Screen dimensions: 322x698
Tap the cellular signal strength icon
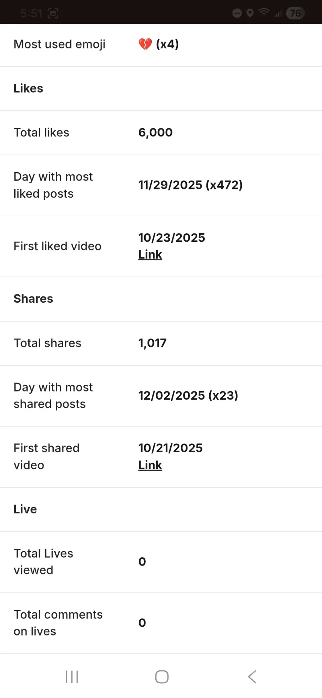point(278,14)
